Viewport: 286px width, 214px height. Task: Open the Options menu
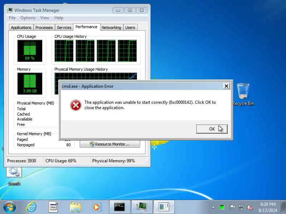pyautogui.click(x=28, y=18)
